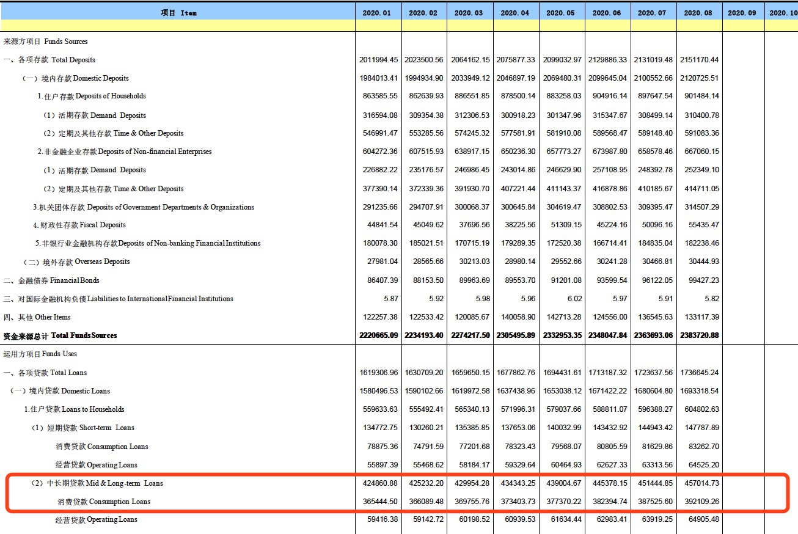Select Fiscal Deposits row label
The height and width of the screenshot is (534, 798).
pyautogui.click(x=79, y=225)
